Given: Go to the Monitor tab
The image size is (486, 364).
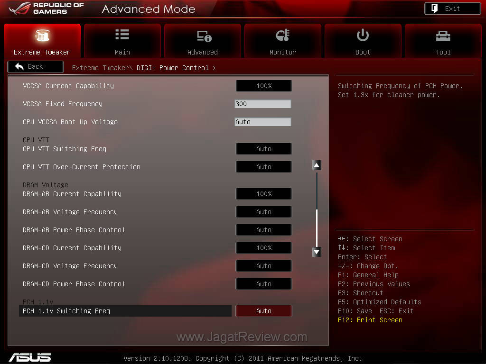Looking at the screenshot, I should 282,41.
